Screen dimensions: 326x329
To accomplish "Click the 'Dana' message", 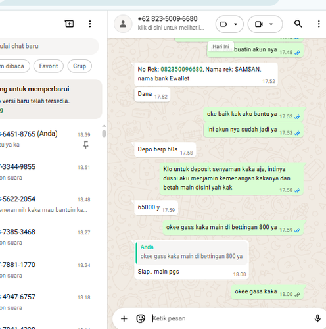I will tap(152, 94).
